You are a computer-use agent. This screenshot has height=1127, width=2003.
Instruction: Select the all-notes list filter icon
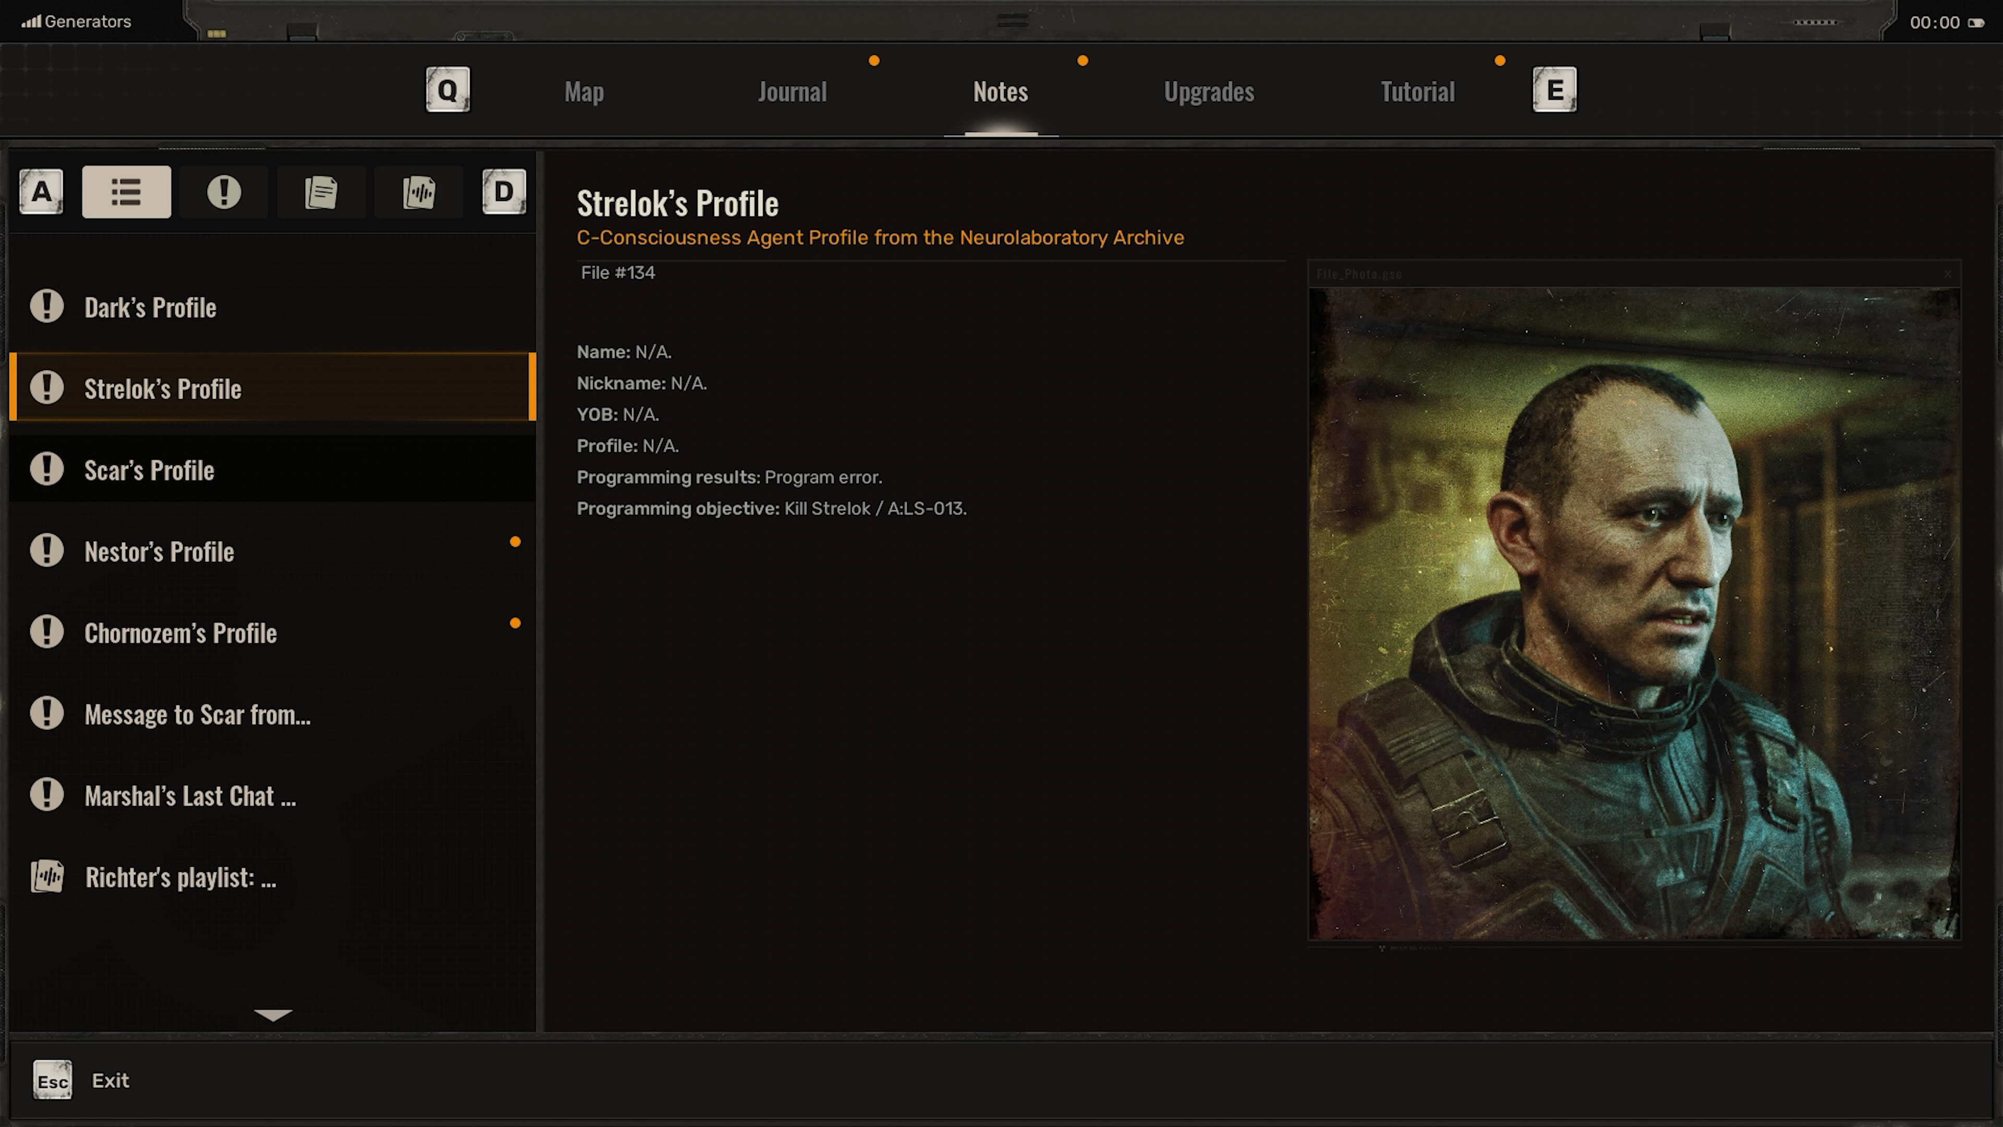(126, 192)
